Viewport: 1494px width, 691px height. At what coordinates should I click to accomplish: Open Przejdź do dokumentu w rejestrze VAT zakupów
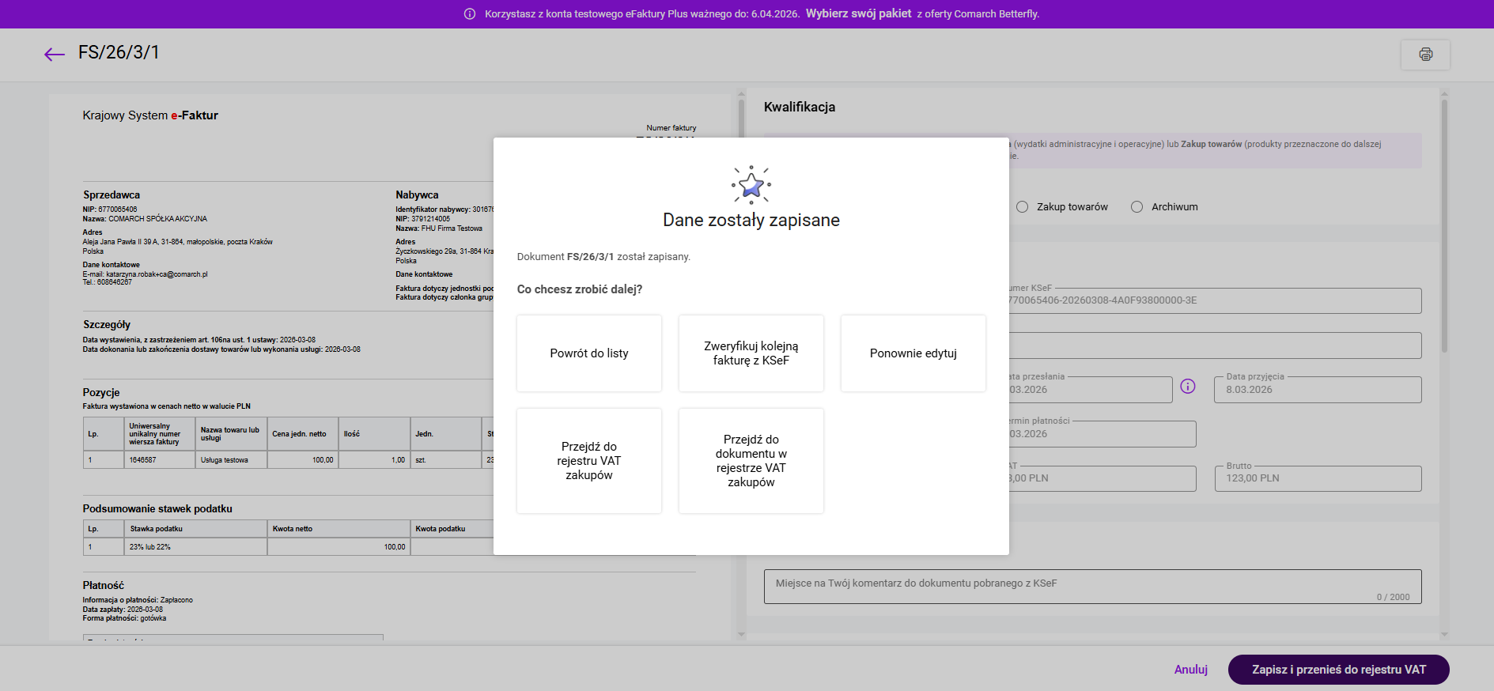(x=751, y=461)
